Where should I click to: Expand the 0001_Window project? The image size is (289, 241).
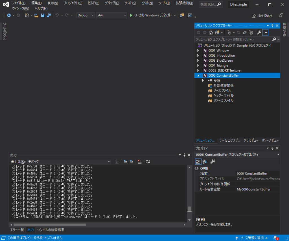tap(198, 50)
